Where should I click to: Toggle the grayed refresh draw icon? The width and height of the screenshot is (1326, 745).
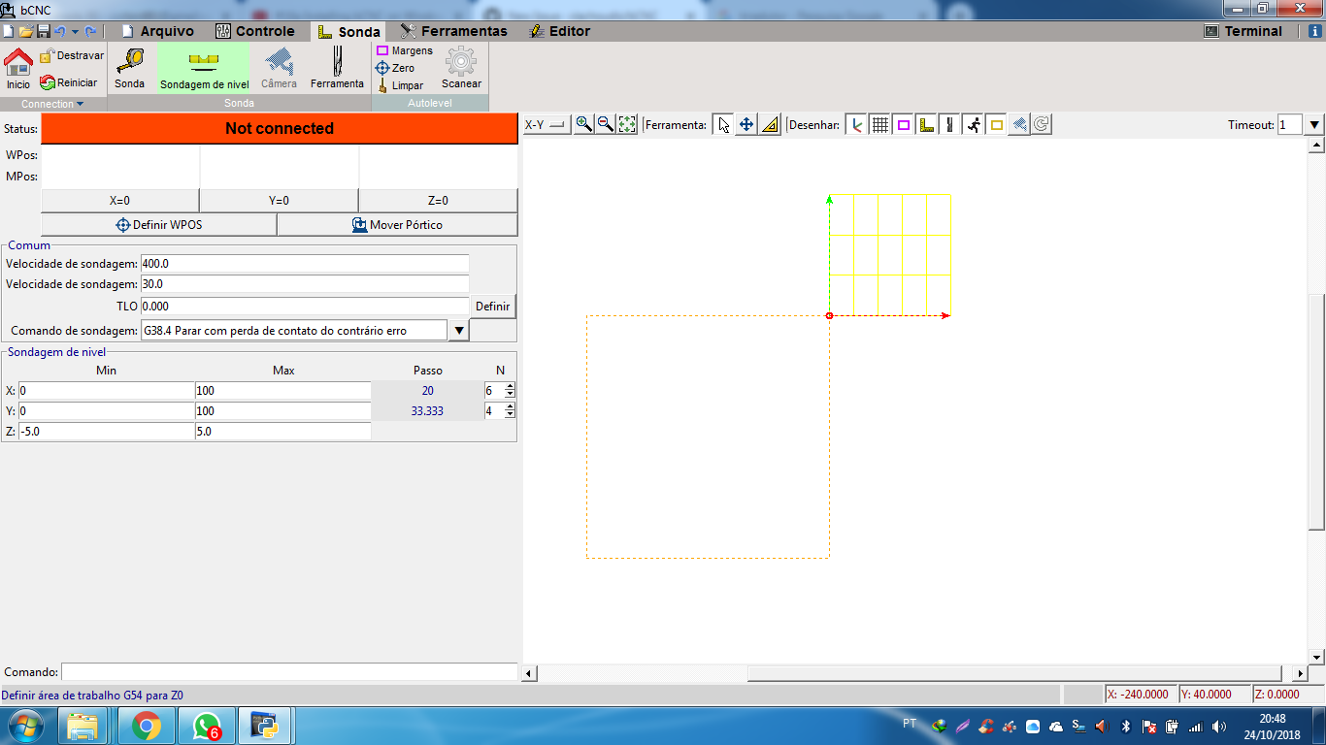tap(1042, 124)
